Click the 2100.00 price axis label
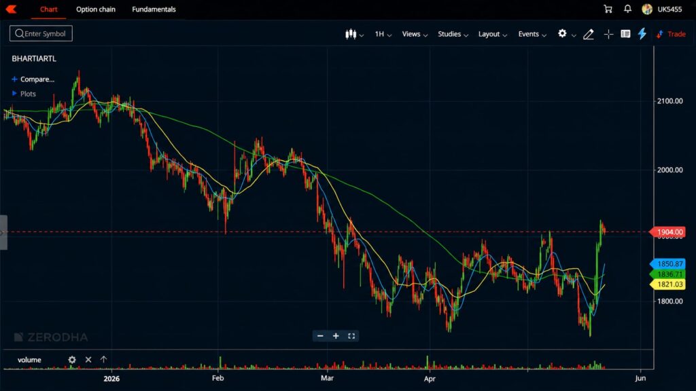The height and width of the screenshot is (391, 696). [669, 101]
